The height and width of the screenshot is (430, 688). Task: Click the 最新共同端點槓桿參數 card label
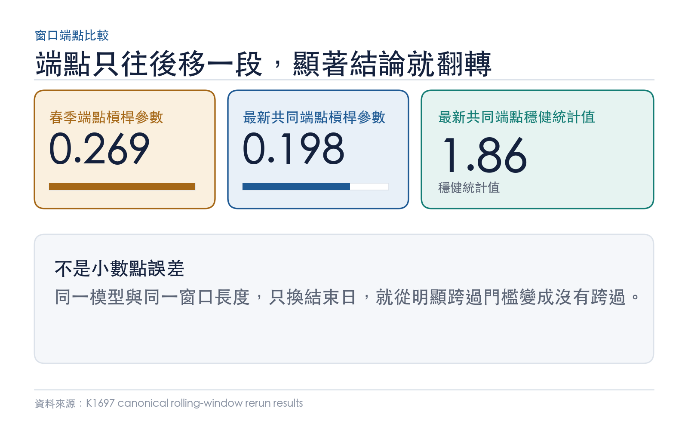314,117
